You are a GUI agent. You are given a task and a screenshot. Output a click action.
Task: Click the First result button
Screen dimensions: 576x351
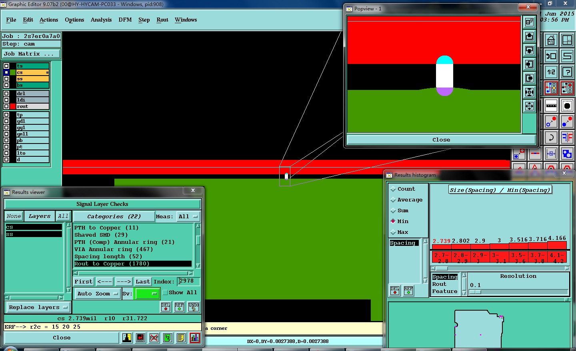(x=84, y=282)
